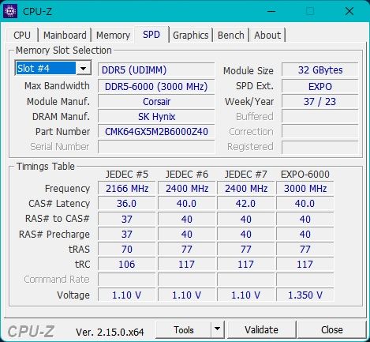Click the empty Buffered field

(320, 117)
